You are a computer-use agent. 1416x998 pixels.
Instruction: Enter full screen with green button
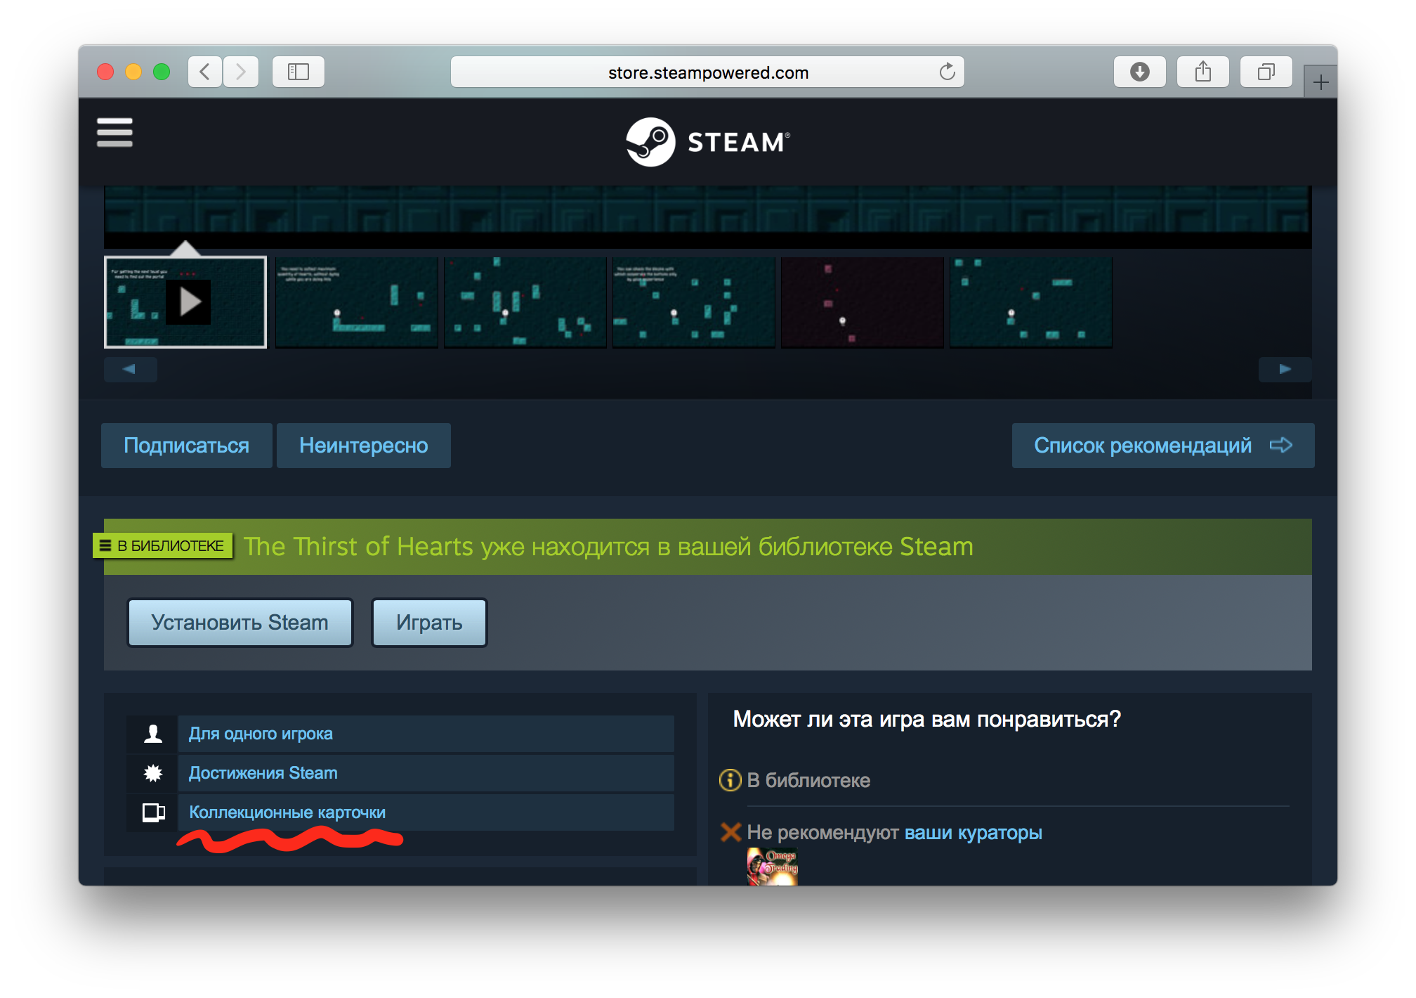tap(162, 72)
